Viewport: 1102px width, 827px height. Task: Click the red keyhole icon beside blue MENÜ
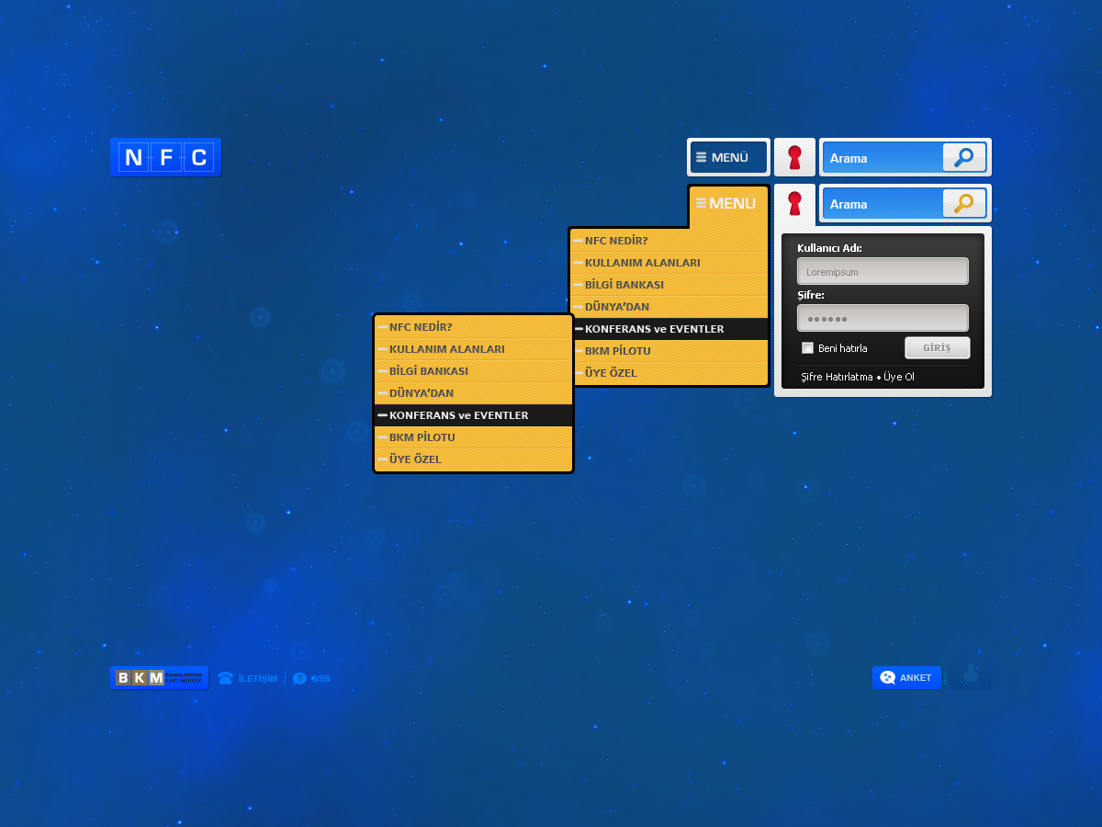pyautogui.click(x=794, y=157)
